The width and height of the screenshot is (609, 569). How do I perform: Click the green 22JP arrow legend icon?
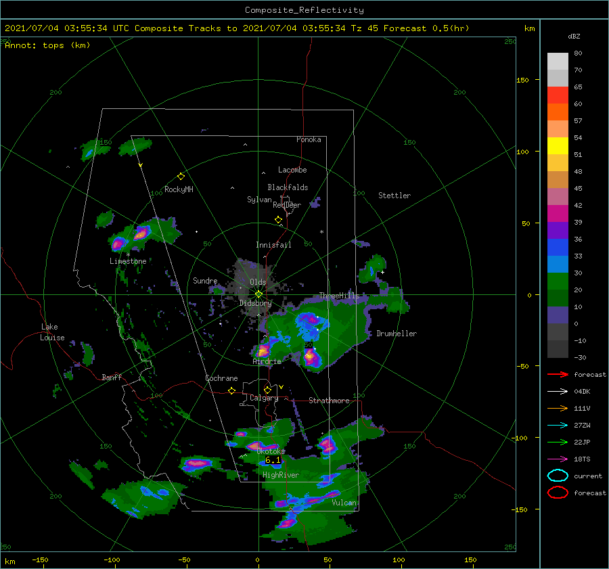(x=558, y=442)
